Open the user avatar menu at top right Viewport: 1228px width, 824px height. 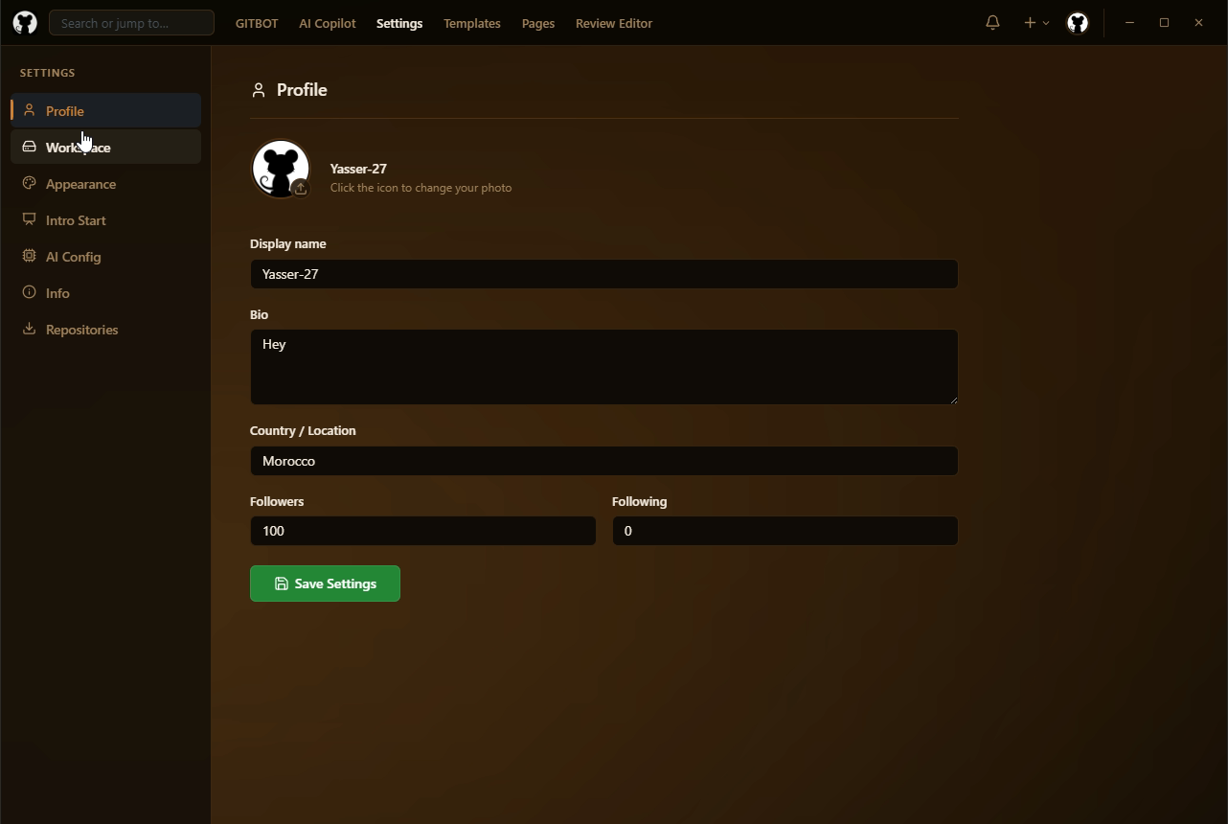(x=1078, y=22)
